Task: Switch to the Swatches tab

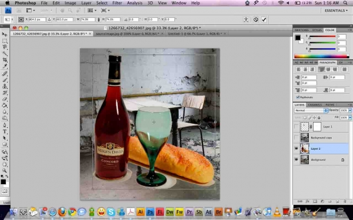Action: coord(302,30)
